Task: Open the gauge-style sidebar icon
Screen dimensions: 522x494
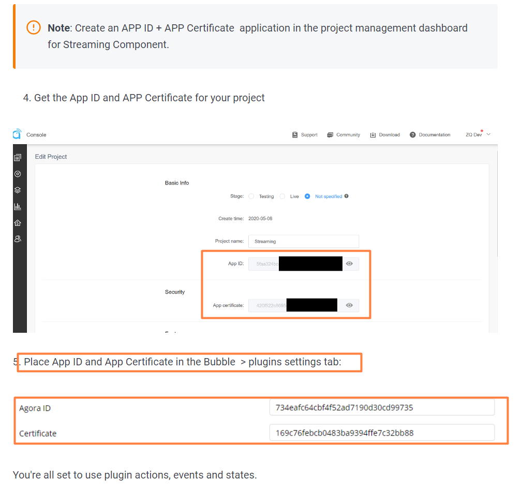Action: click(18, 174)
